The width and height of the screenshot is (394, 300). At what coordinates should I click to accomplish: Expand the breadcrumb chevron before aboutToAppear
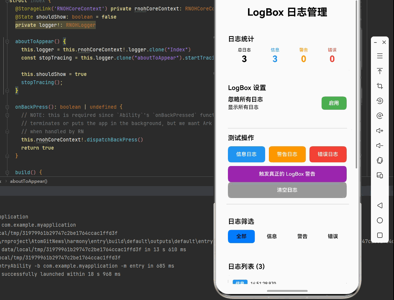[x=6, y=181]
